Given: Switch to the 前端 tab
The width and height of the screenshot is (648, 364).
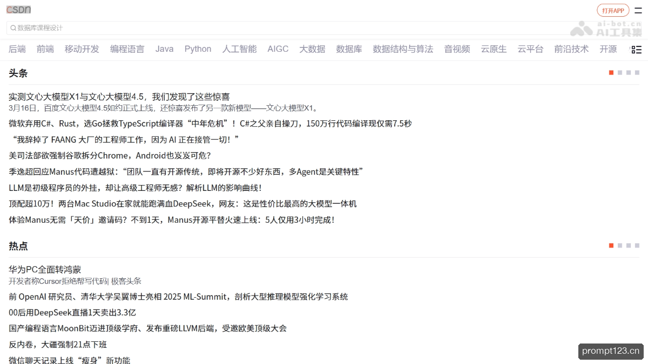Looking at the screenshot, I should click(45, 49).
